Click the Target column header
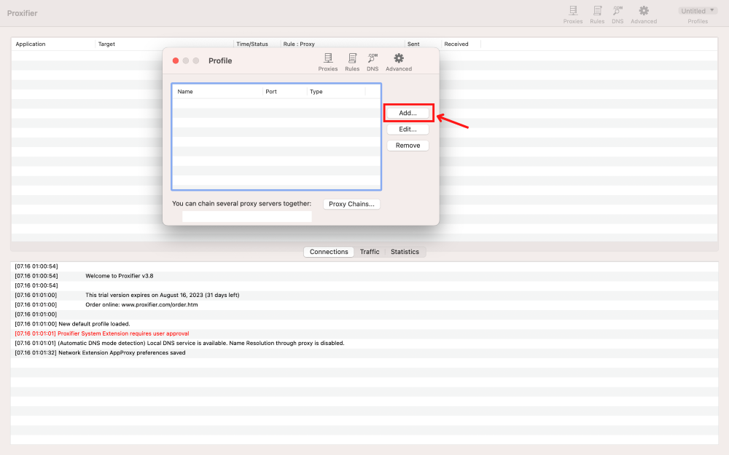The image size is (729, 455). click(164, 44)
